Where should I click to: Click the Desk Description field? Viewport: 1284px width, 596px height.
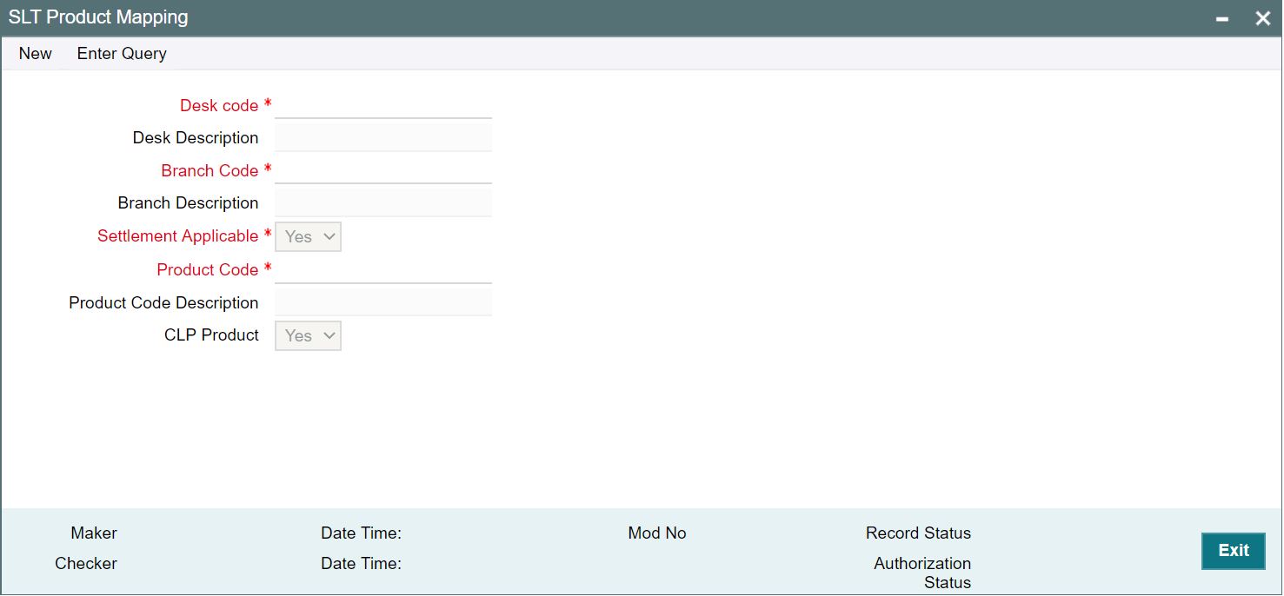click(x=383, y=137)
